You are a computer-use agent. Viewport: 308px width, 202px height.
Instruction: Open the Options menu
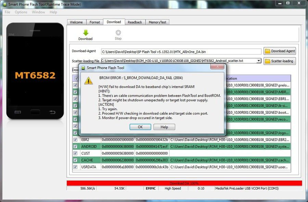tap(21, 12)
